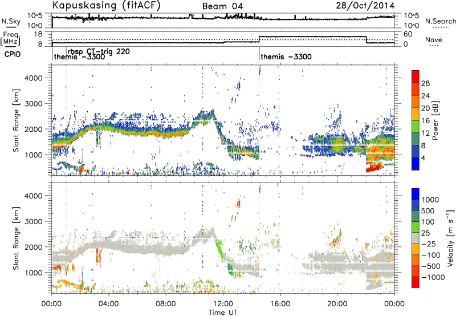Click the -1000 tick on Velocity scale
The height and width of the screenshot is (316, 456).
[x=433, y=277]
